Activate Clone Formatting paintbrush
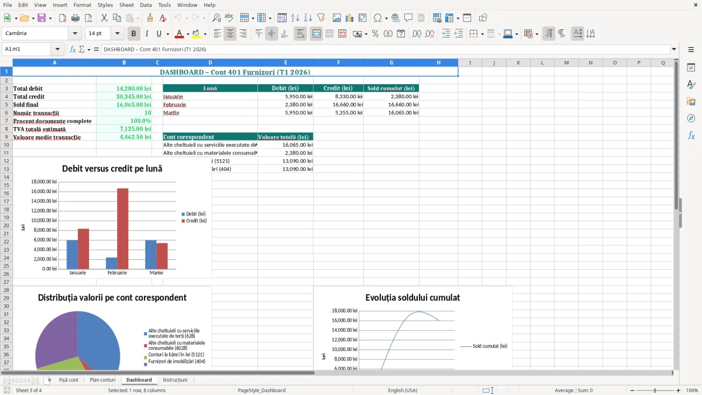Screen dimensions: 702x395 (150, 18)
